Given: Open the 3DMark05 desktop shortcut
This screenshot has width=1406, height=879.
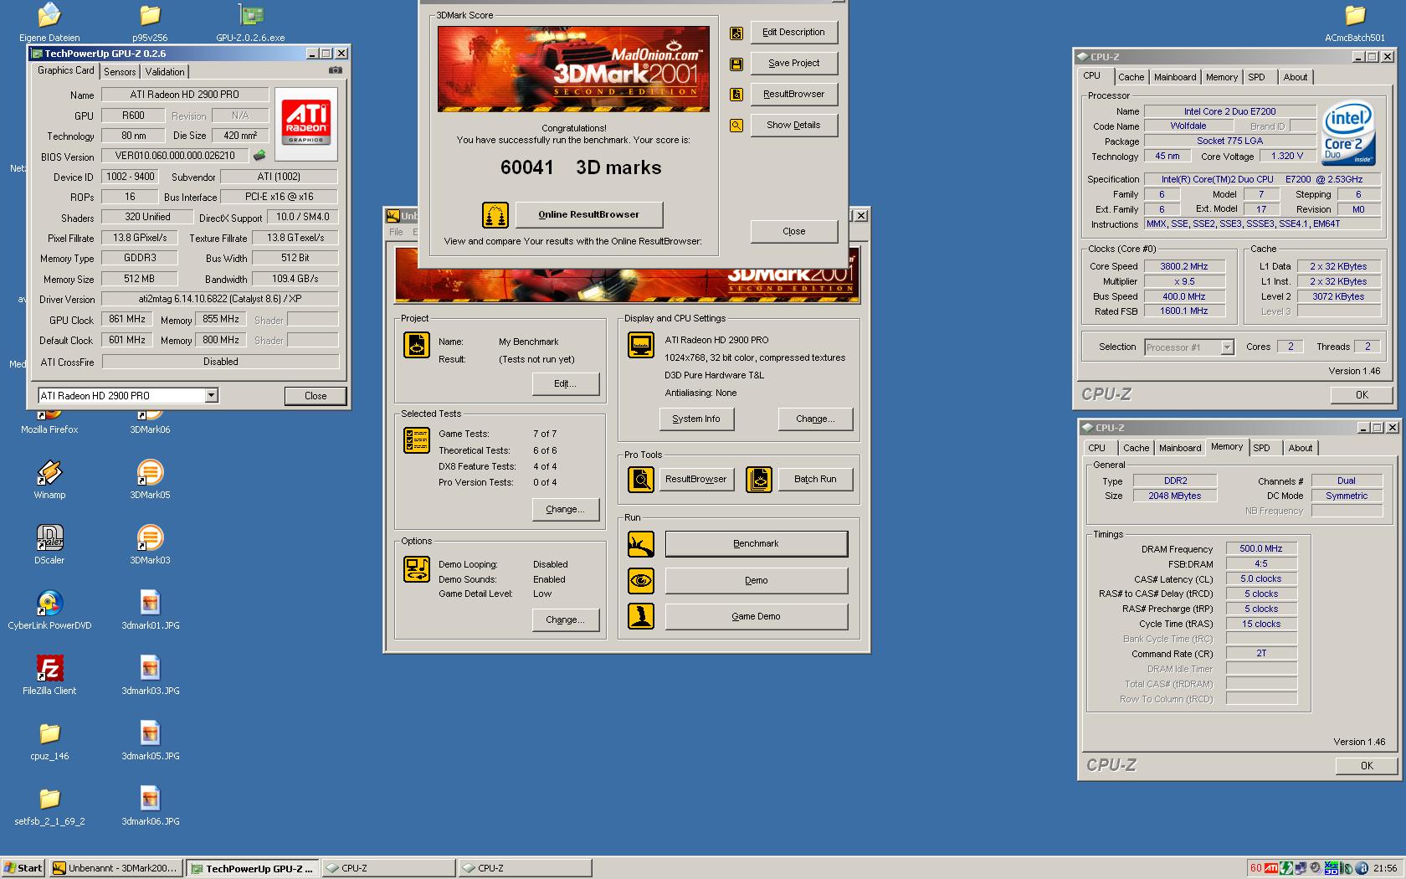Looking at the screenshot, I should tap(150, 479).
